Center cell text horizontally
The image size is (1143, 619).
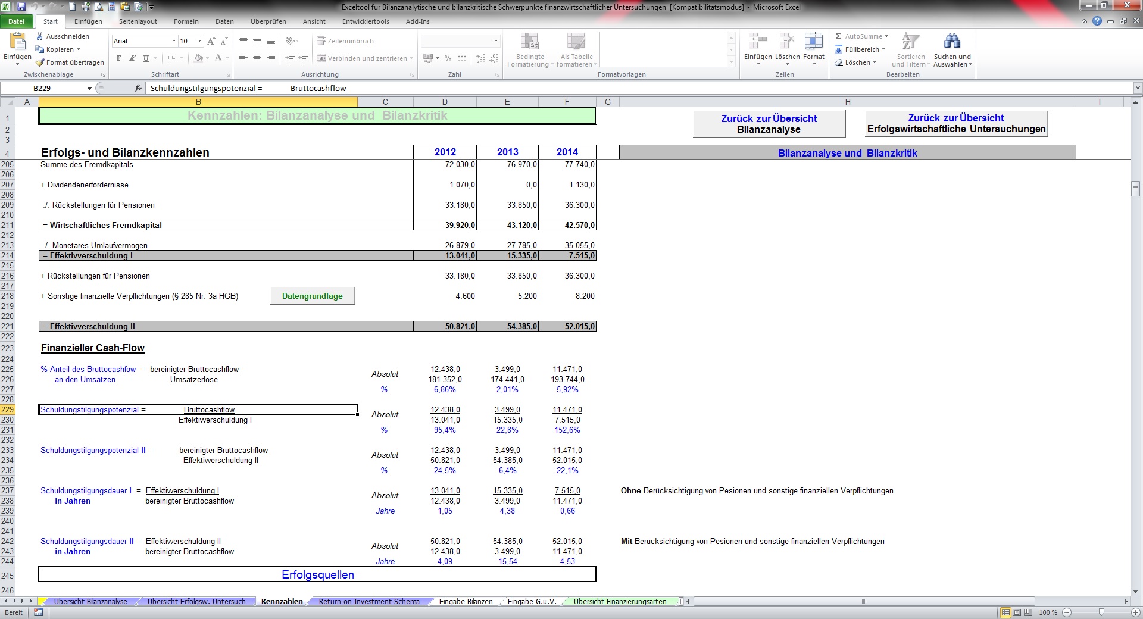click(x=257, y=58)
